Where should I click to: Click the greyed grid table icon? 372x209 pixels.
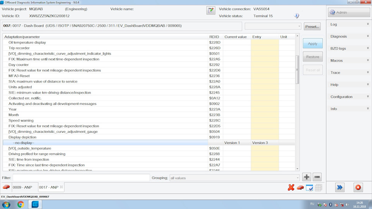pos(319,188)
